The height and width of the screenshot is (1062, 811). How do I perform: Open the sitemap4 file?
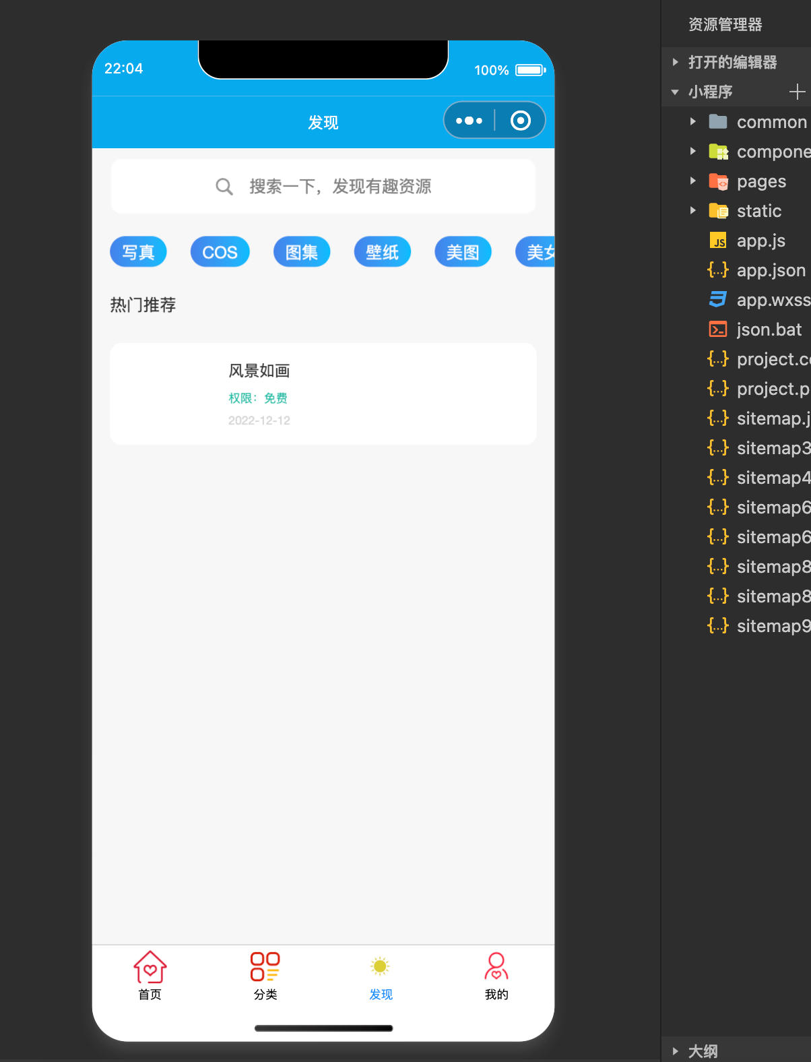[x=774, y=478]
